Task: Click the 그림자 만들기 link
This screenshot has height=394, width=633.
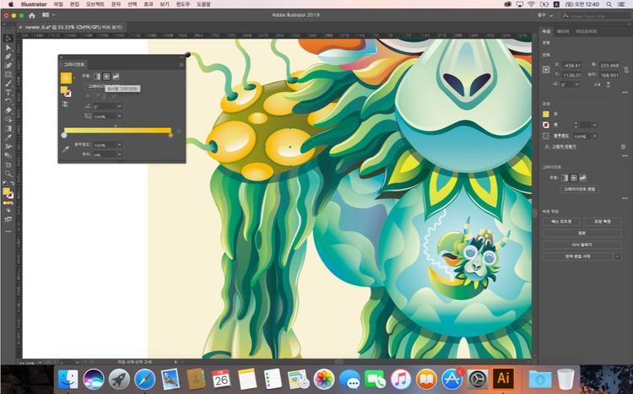Action: 564,147
